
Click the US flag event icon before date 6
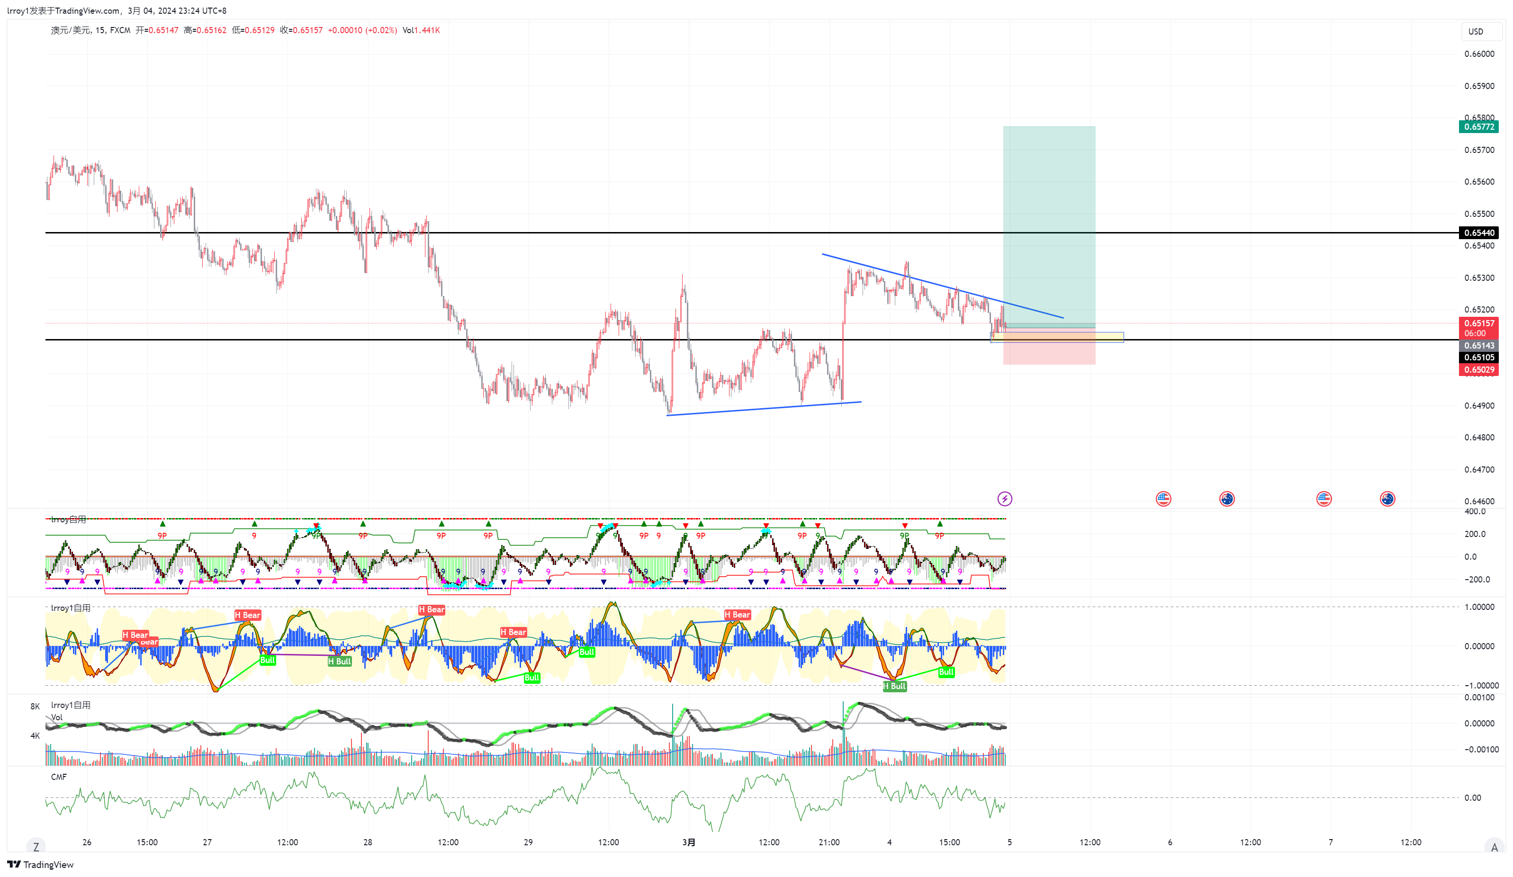click(x=1163, y=499)
